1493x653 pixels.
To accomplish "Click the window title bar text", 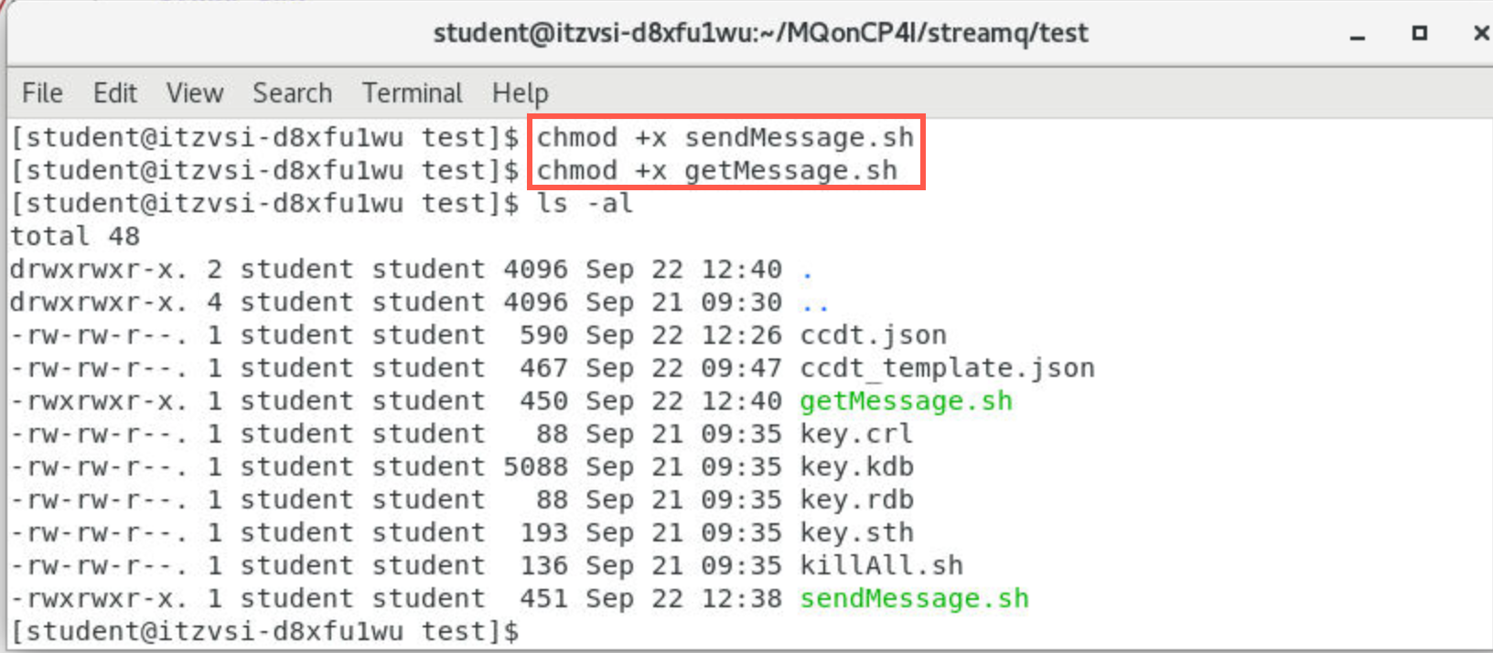I will 760,34.
